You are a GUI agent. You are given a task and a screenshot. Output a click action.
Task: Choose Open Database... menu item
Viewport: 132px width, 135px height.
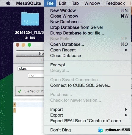click(x=88, y=44)
